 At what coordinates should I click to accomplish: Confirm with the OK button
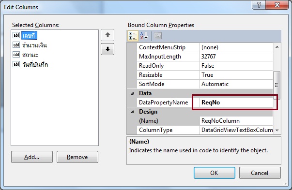coord(215,173)
